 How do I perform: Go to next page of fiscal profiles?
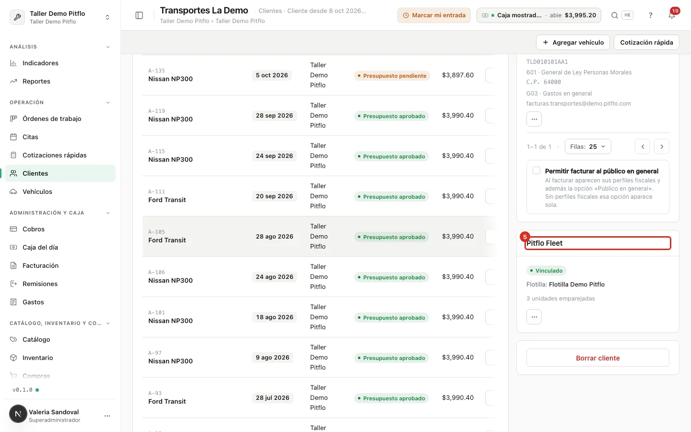[x=662, y=146]
